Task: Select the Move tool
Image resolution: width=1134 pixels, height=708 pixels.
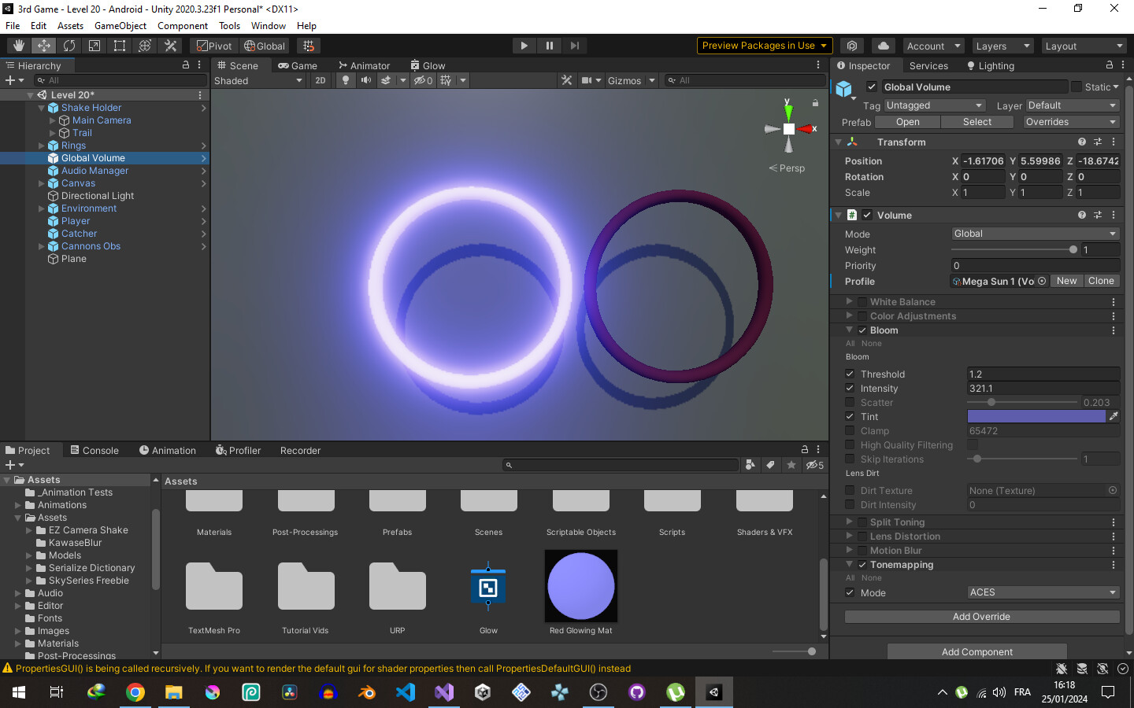Action: pos(43,45)
